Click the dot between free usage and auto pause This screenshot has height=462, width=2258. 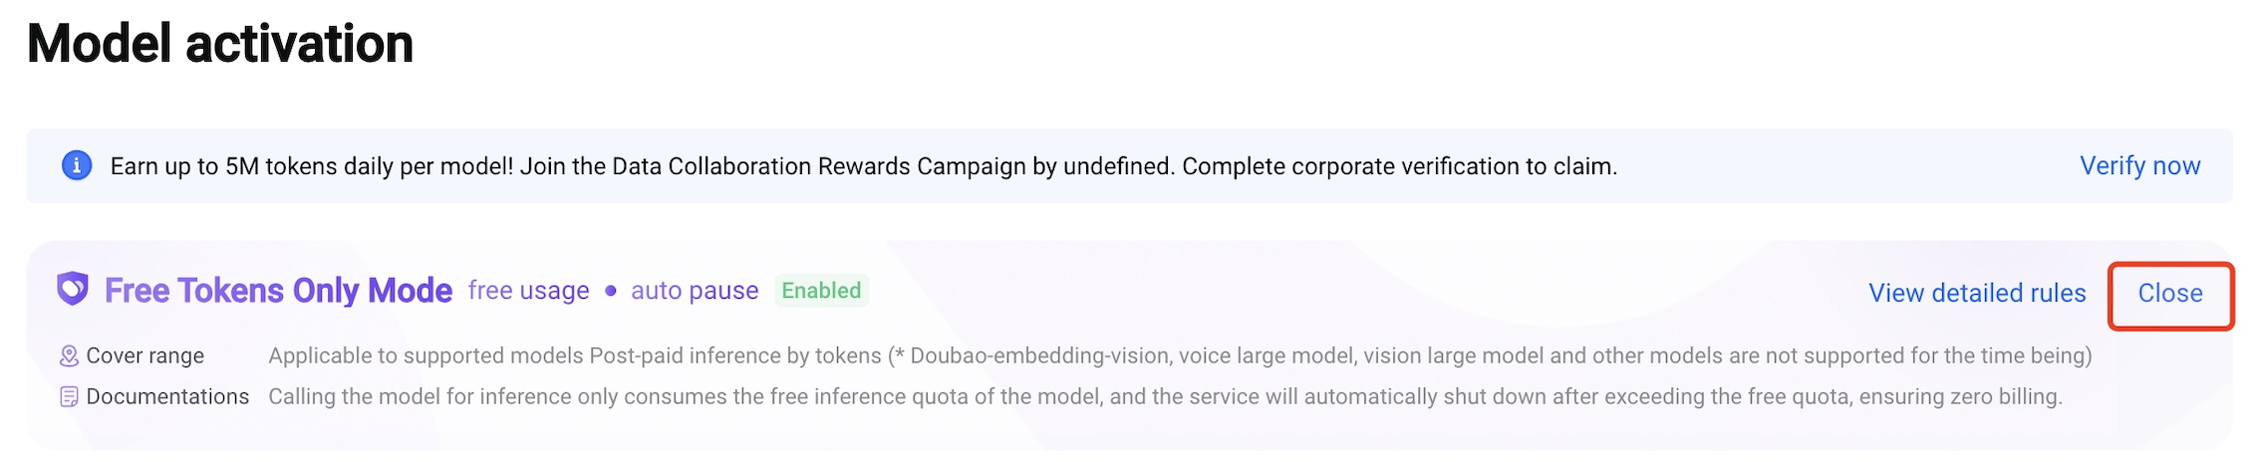pyautogui.click(x=611, y=291)
